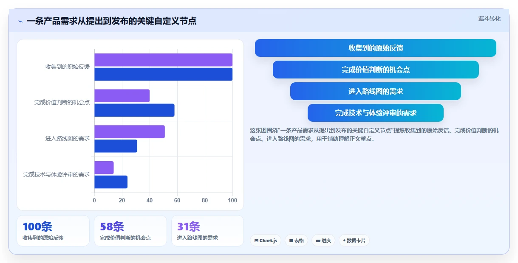The height and width of the screenshot is (263, 518).
Task: Click the 漏斗转化 label in header
Action: (x=489, y=19)
